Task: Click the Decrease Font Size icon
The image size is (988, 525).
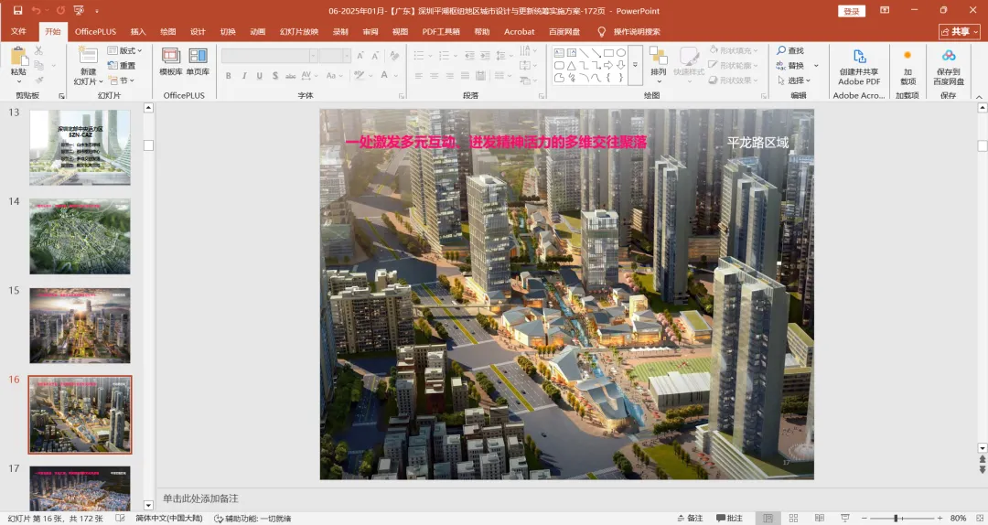Action: coord(376,56)
